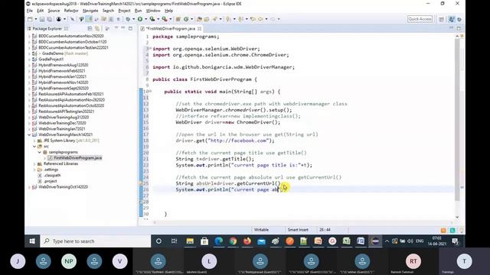Open Microsoft Edge from taskbar
The width and height of the screenshot is (490, 275).
point(219,241)
